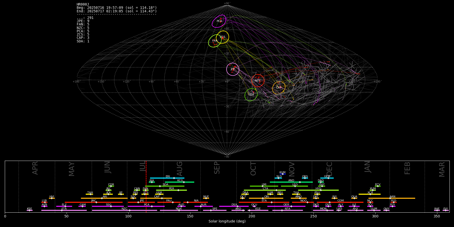Click the DRA shower label in timeline
The image size is (454, 227).
click(245, 192)
